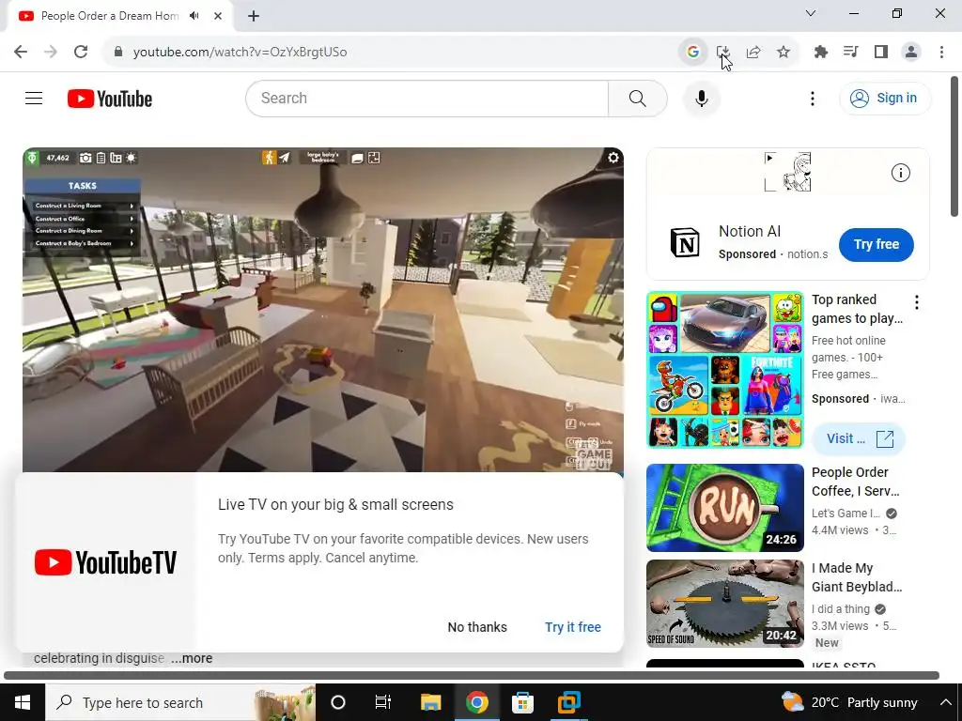The height and width of the screenshot is (721, 962).
Task: Expand the system tray hidden icons
Action: pyautogui.click(x=945, y=702)
